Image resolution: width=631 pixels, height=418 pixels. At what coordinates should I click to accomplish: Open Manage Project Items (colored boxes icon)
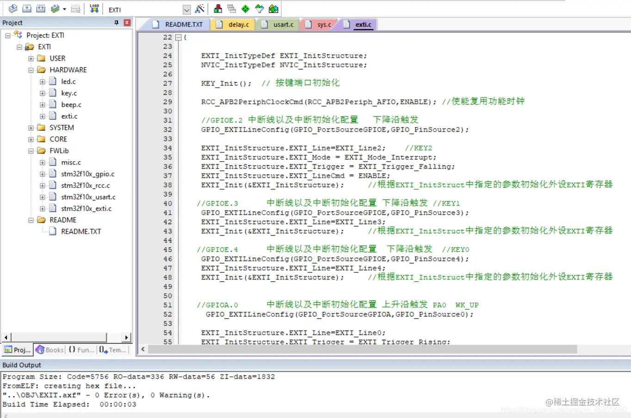click(218, 9)
